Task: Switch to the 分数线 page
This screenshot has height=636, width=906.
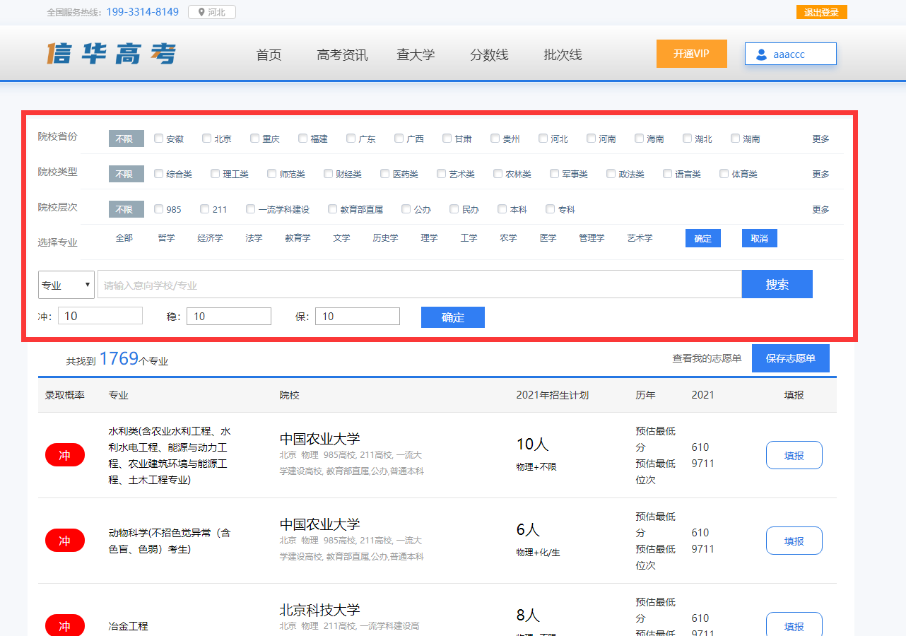Action: [489, 55]
